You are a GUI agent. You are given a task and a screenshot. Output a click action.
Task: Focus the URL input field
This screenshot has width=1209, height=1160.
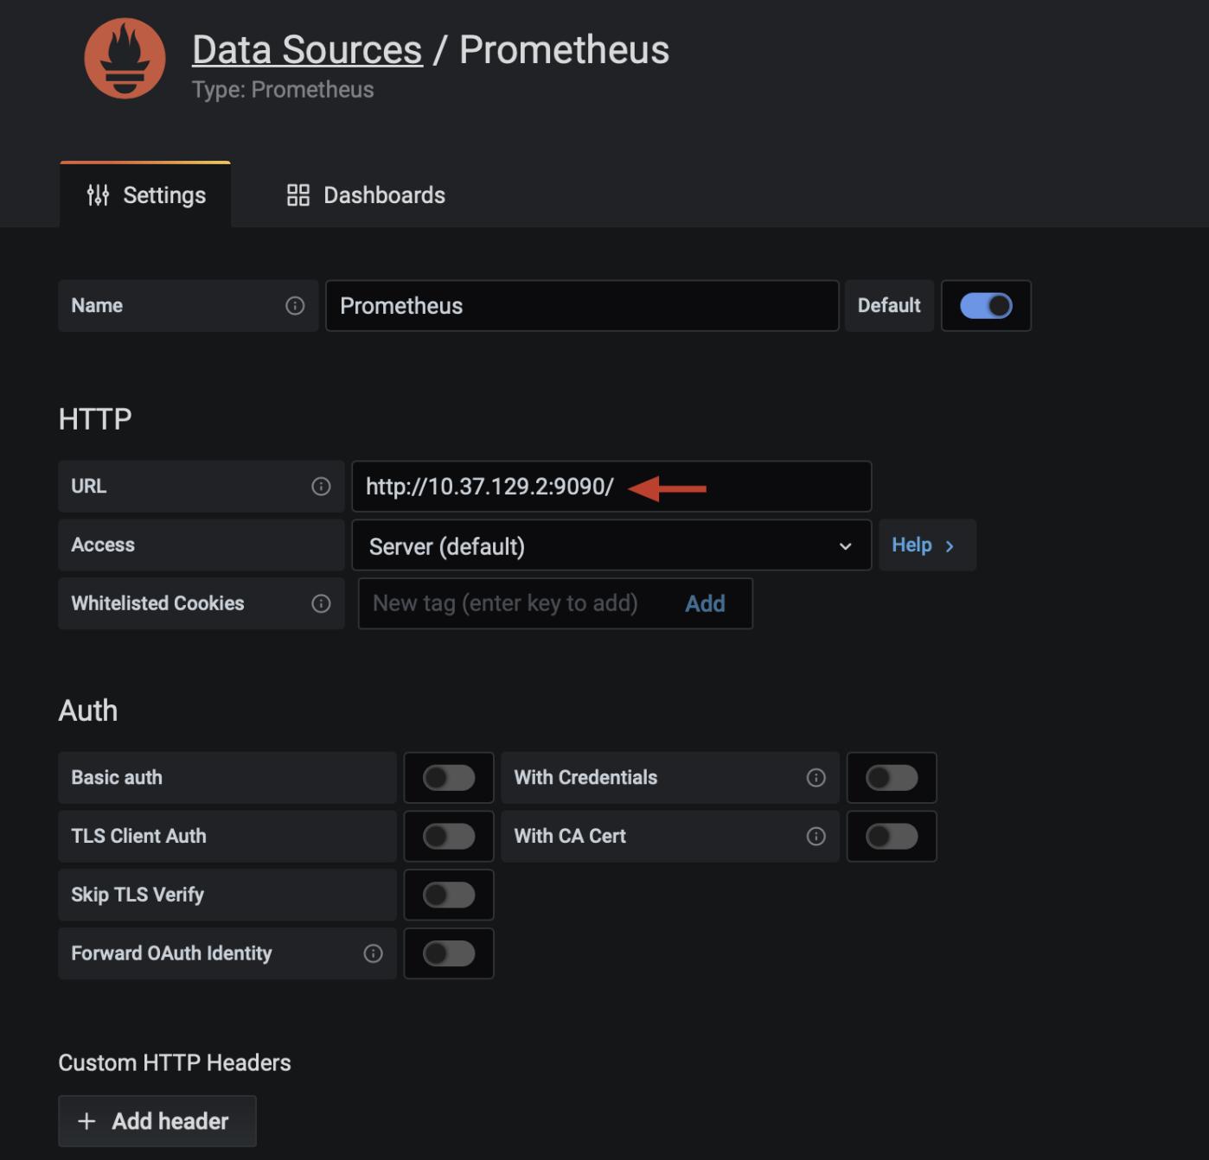[611, 487]
